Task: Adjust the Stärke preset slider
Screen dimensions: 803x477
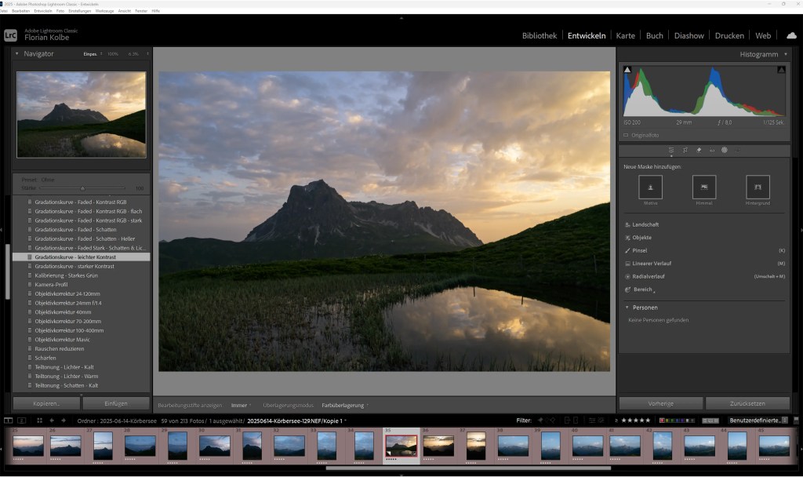Action: (x=85, y=188)
